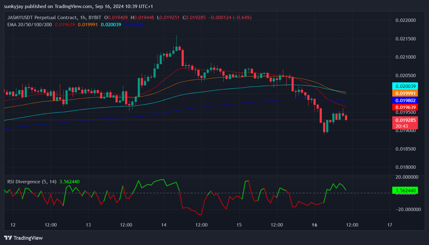The image size is (429, 245).
Task: Click date label 13 on time axis
Action: (x=88, y=225)
